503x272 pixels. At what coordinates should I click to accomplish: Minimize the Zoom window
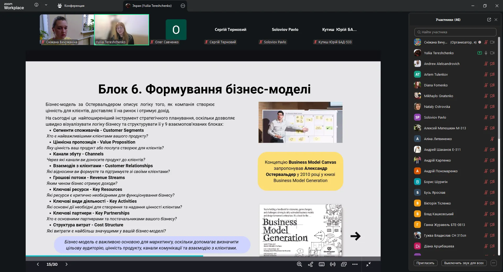click(473, 5)
